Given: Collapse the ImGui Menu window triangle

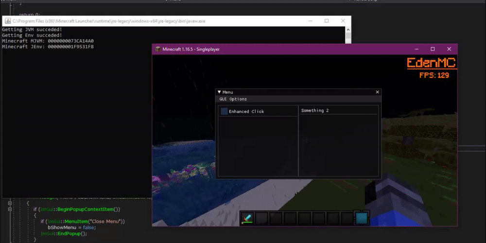Looking at the screenshot, I should point(219,92).
